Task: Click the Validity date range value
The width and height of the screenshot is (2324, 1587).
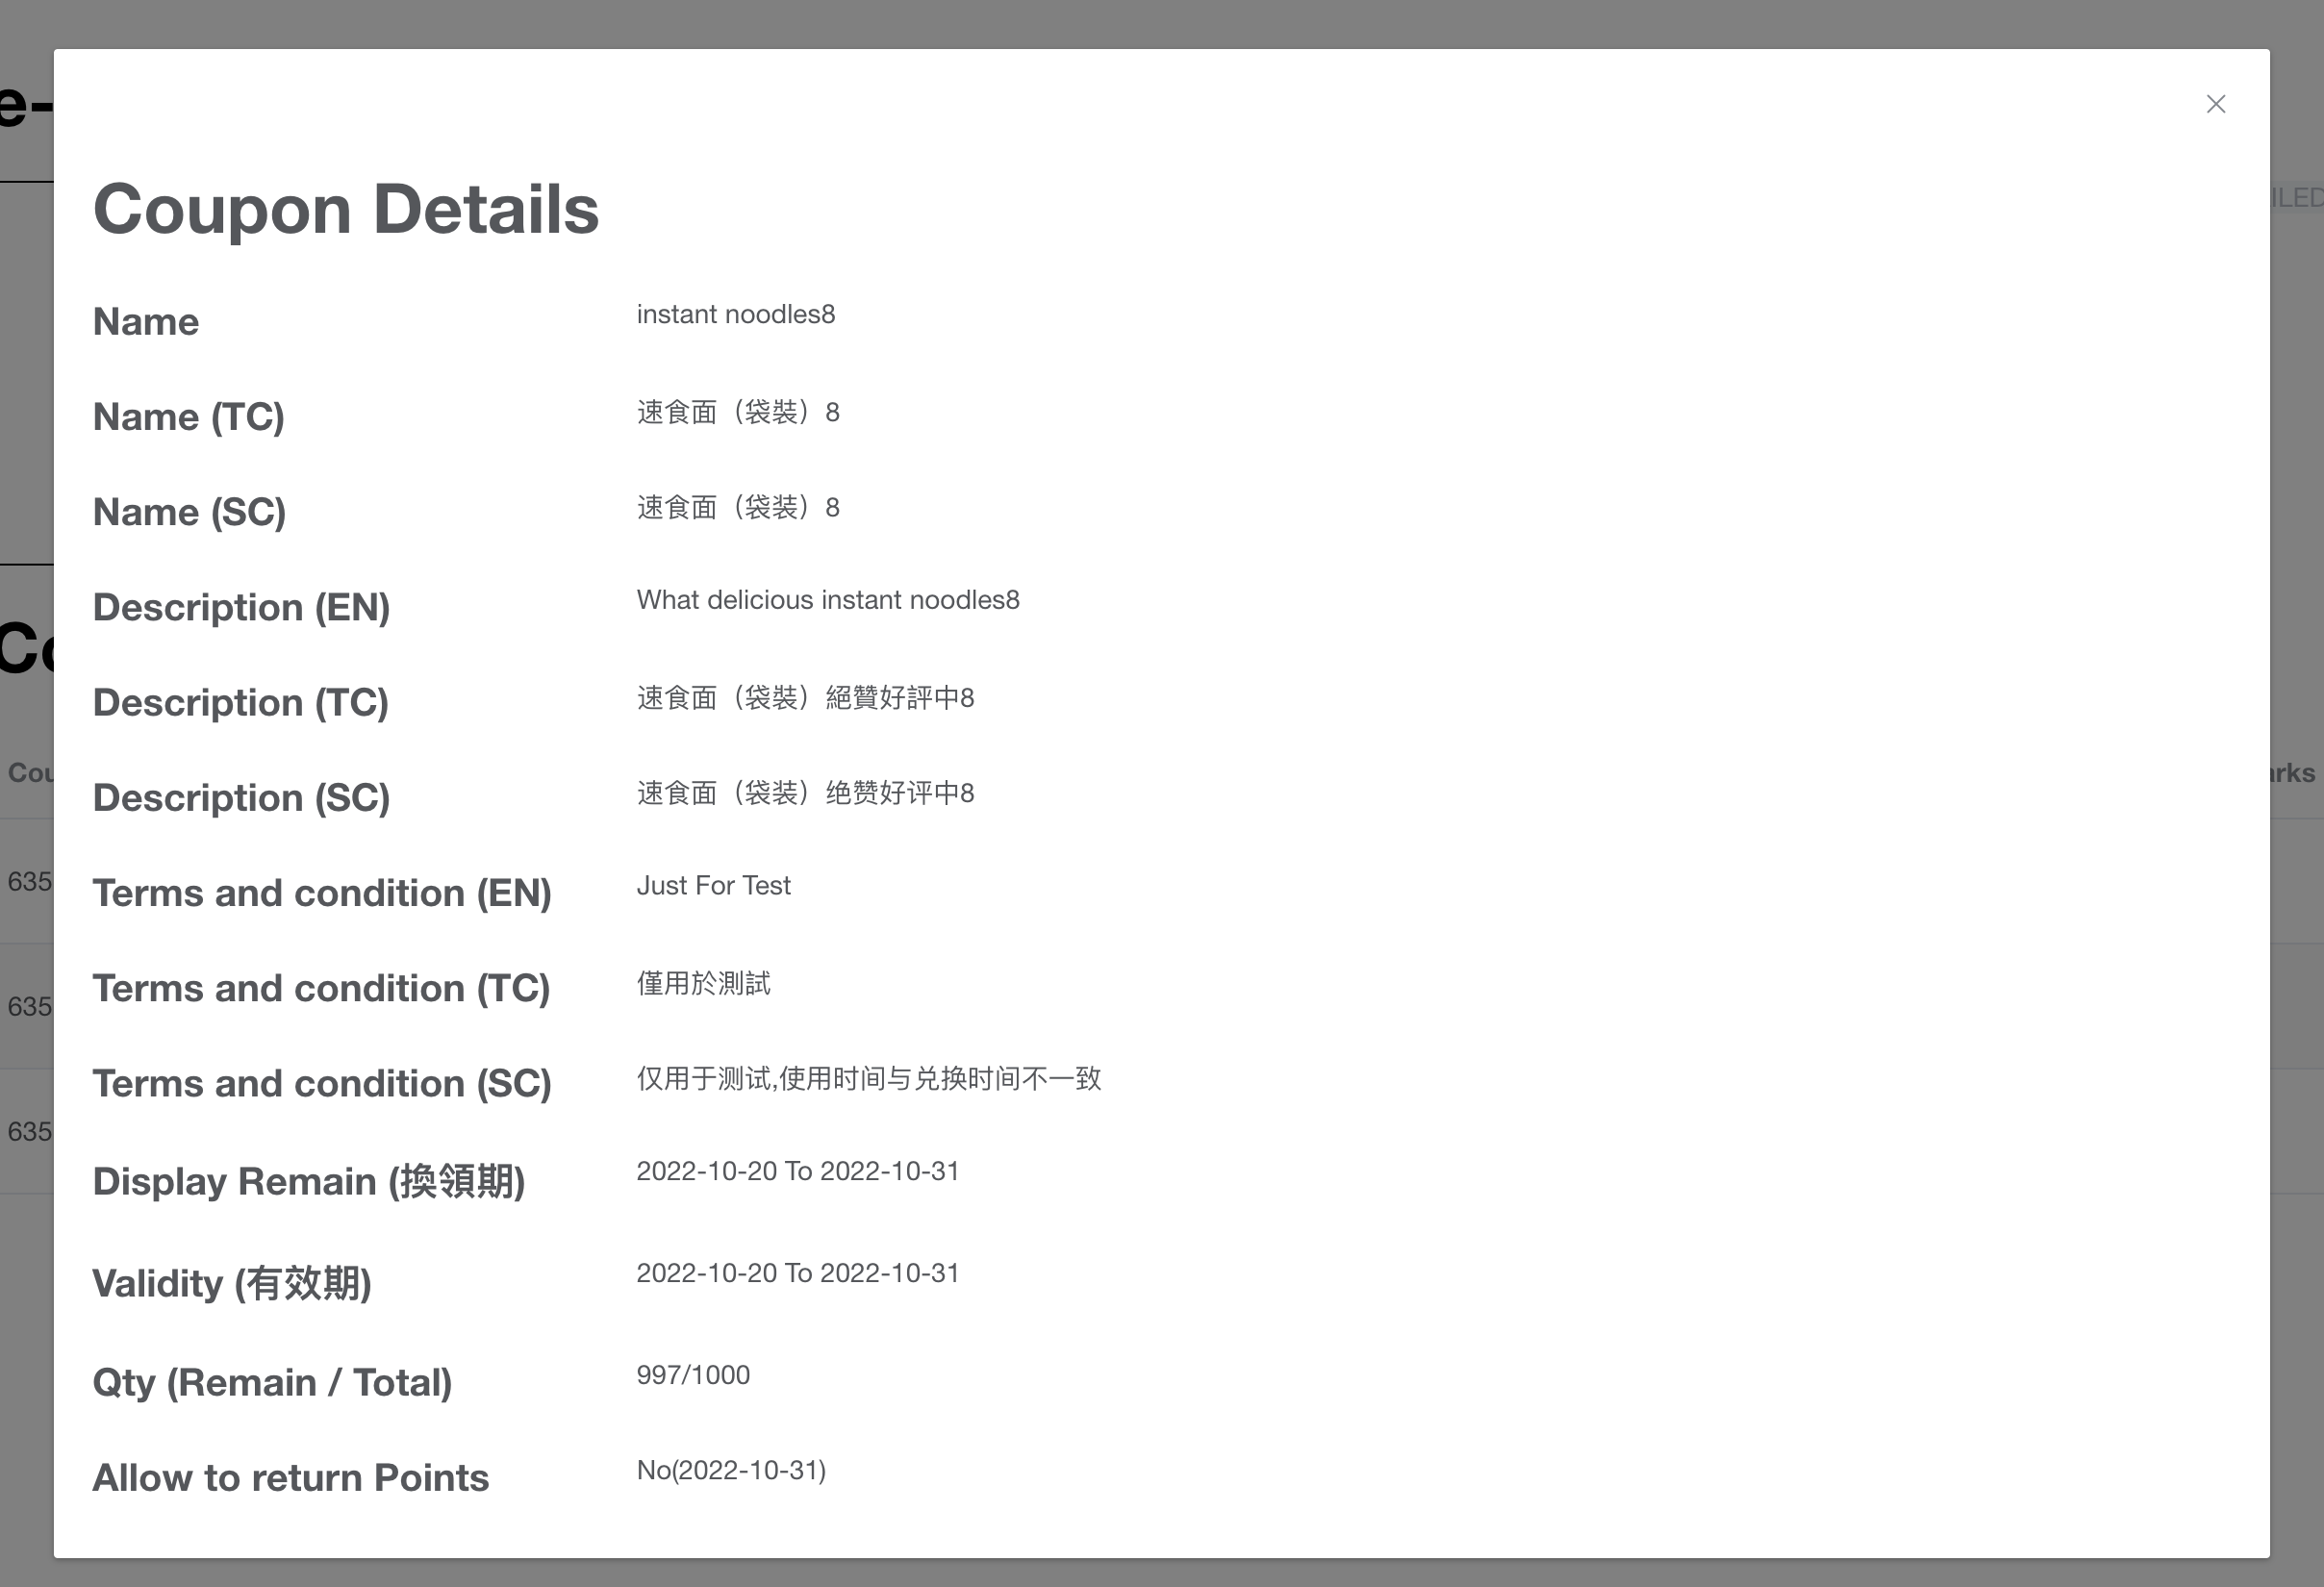Action: point(797,1273)
